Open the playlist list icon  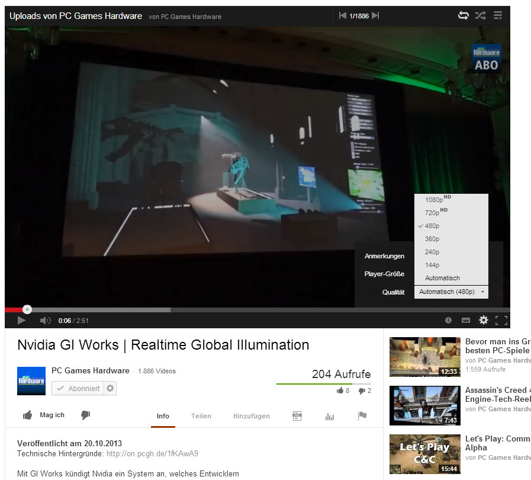tap(498, 15)
